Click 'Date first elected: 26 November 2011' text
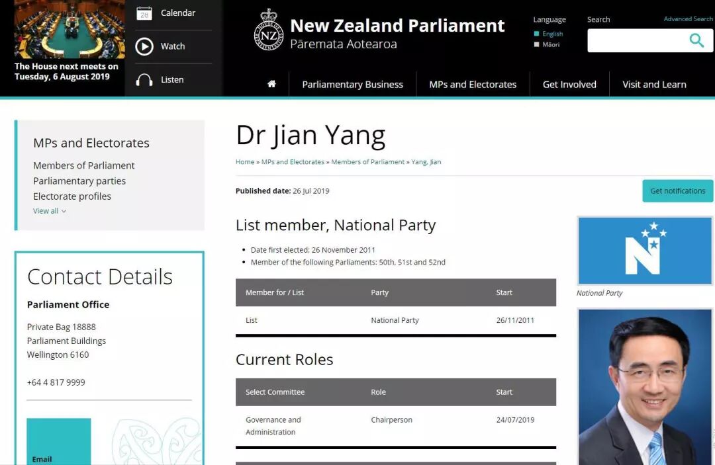This screenshot has height=465, width=715. point(312,250)
